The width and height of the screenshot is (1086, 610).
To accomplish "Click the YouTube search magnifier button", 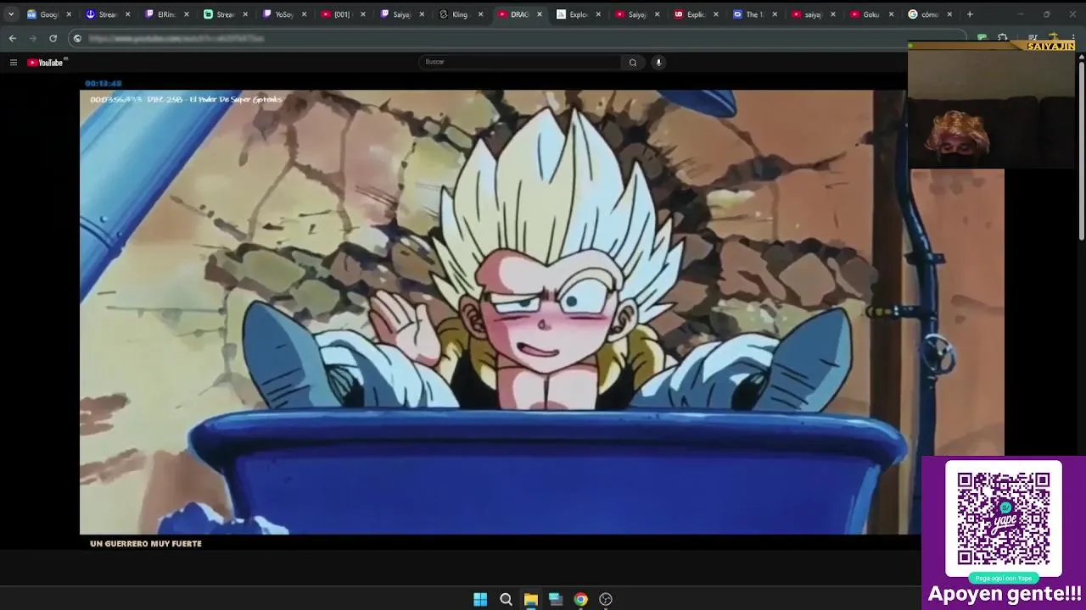I will click(x=633, y=62).
